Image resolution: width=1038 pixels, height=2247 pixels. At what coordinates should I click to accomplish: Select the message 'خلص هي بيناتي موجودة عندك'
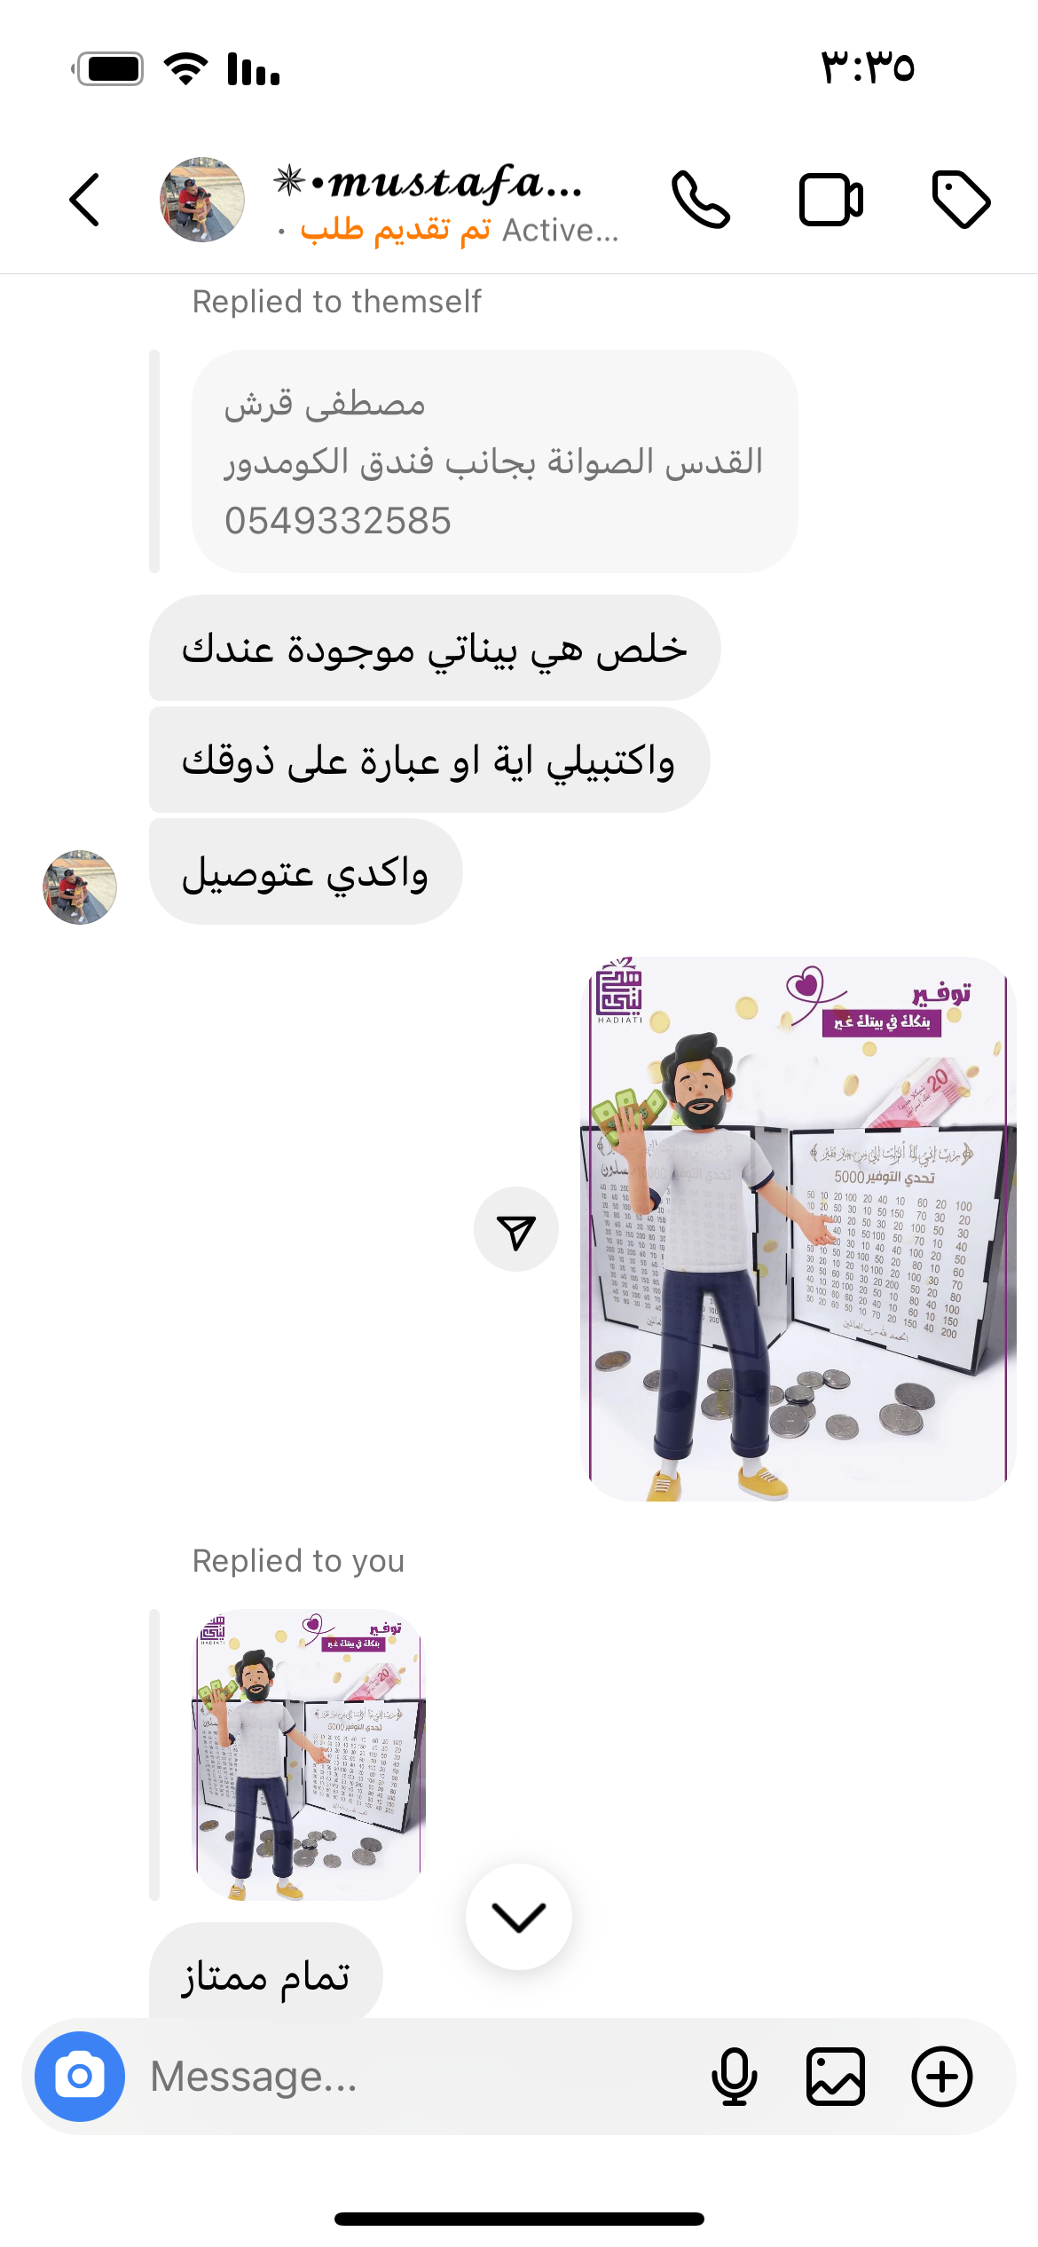coord(435,648)
